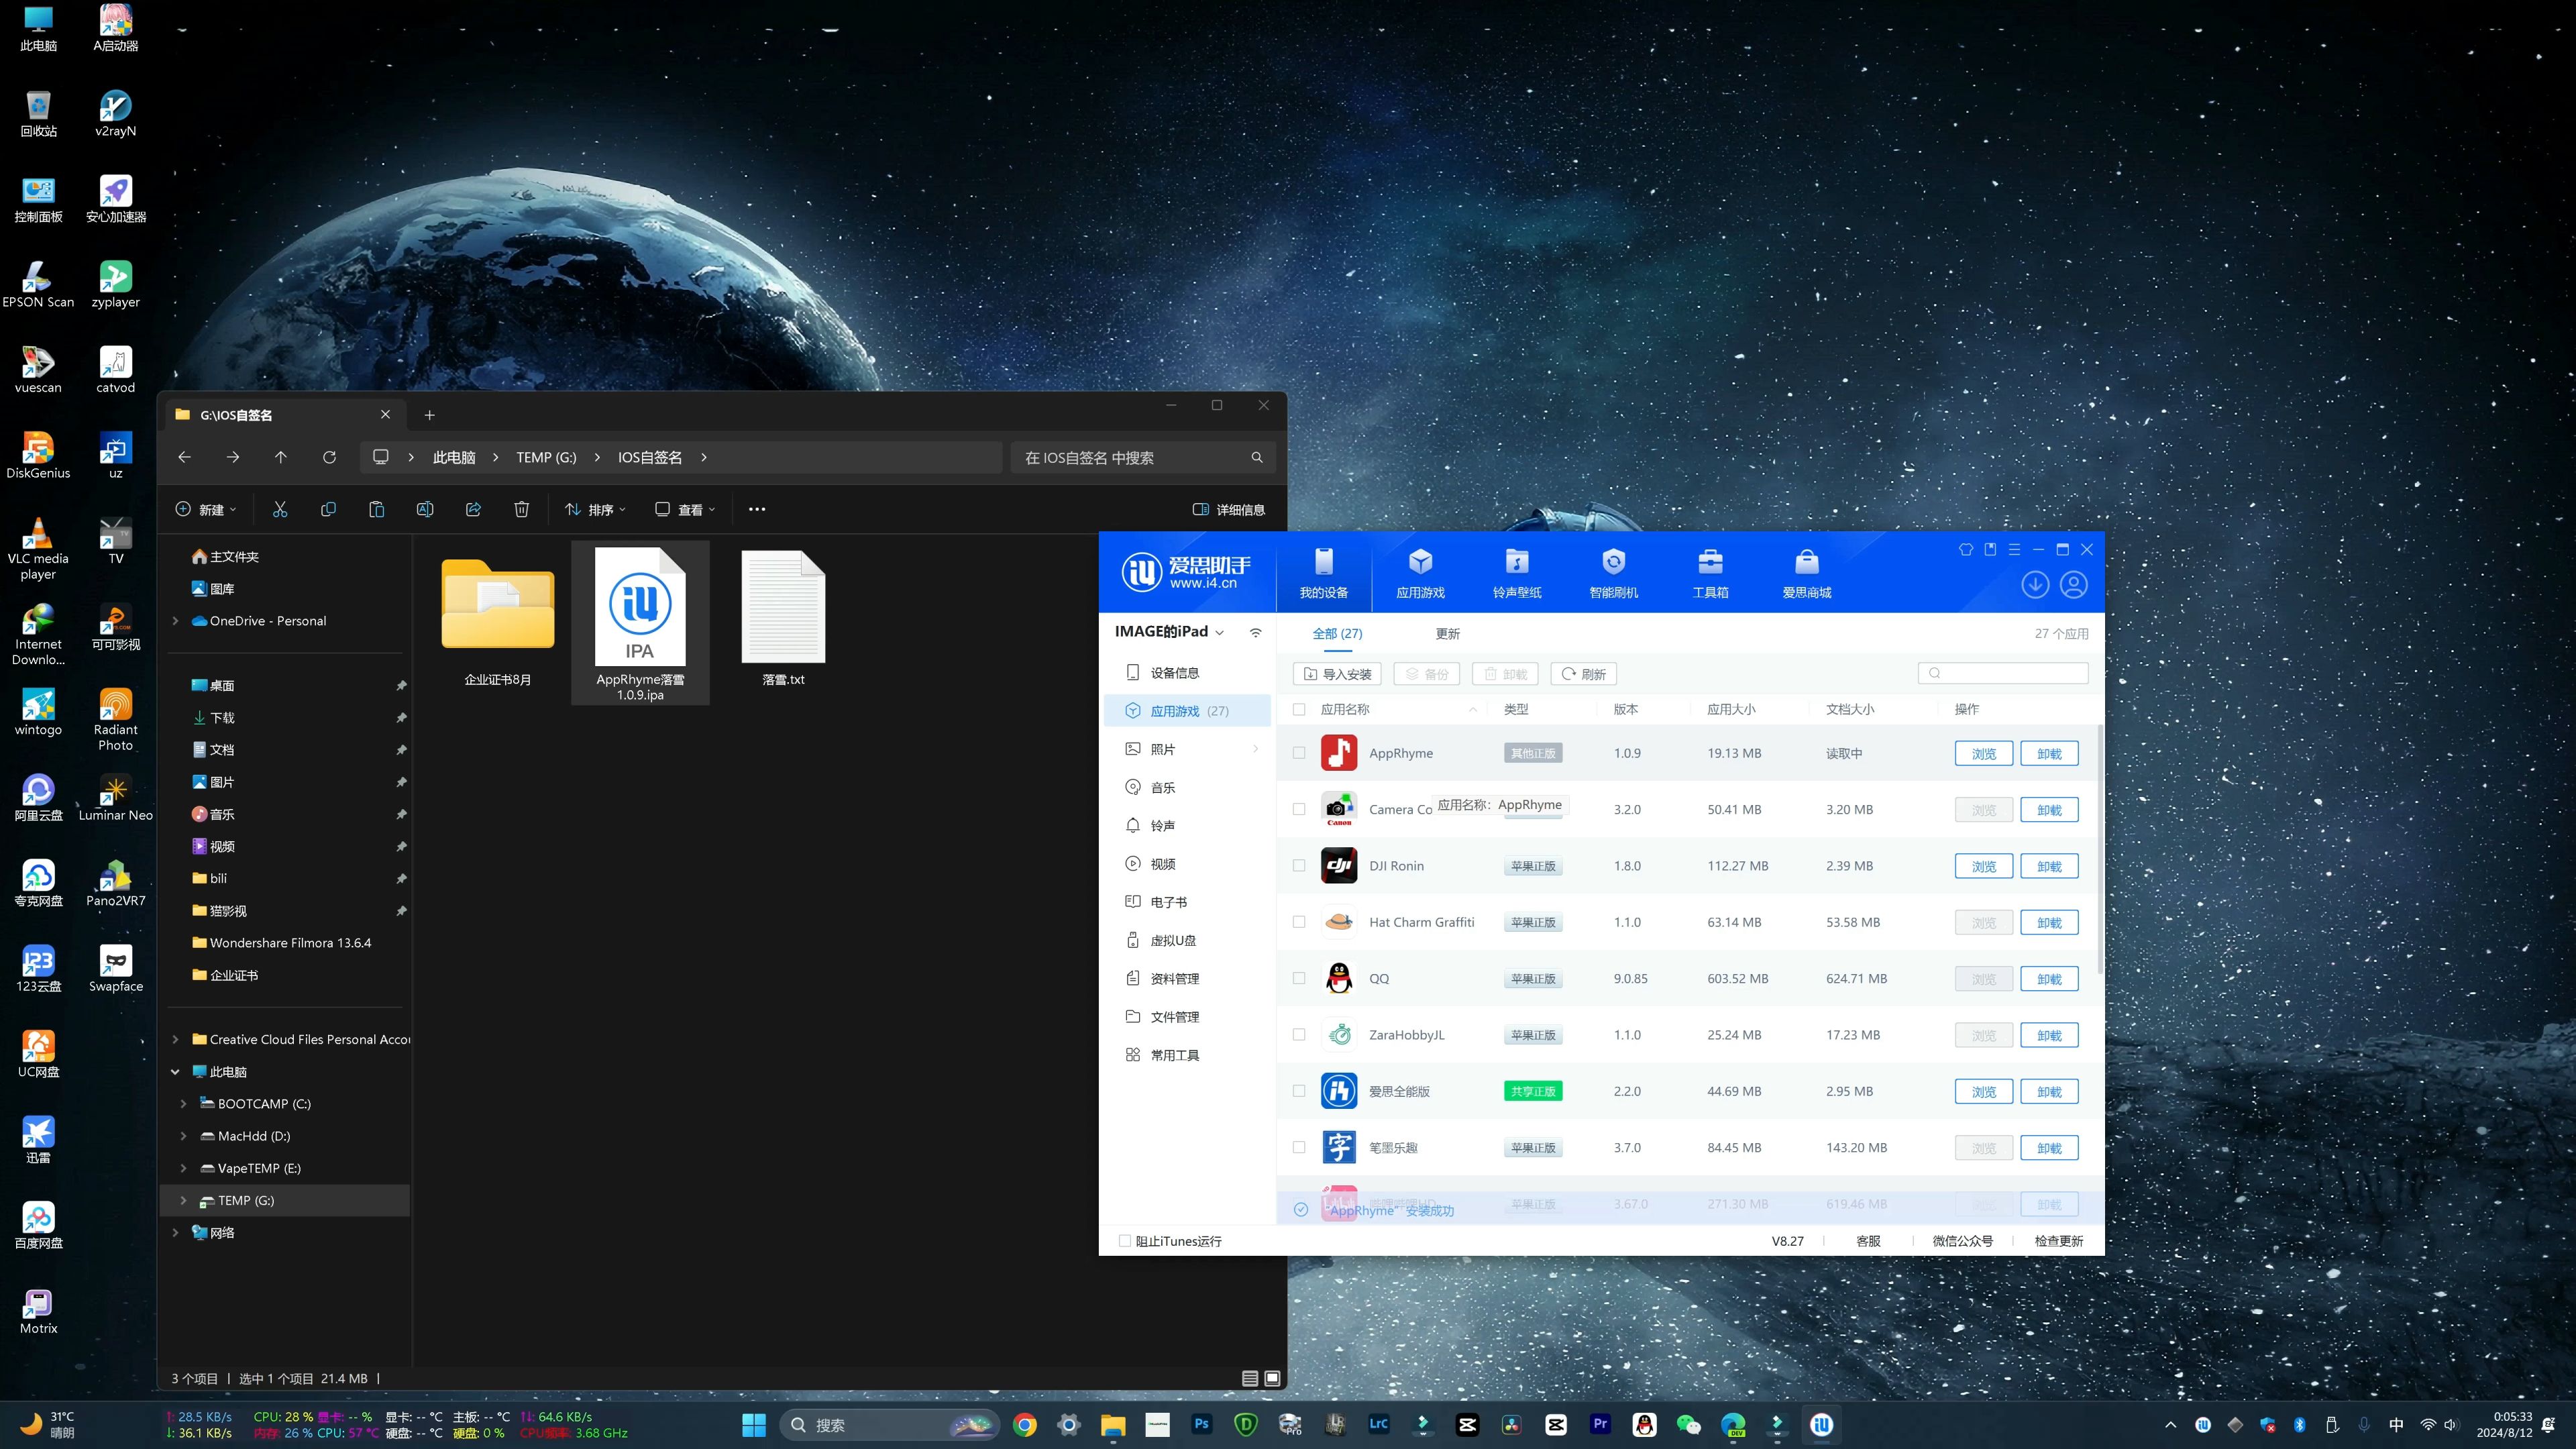2576x1449 pixels.
Task: Open the 我的设备 tab in 爱思助手
Action: 1323,572
